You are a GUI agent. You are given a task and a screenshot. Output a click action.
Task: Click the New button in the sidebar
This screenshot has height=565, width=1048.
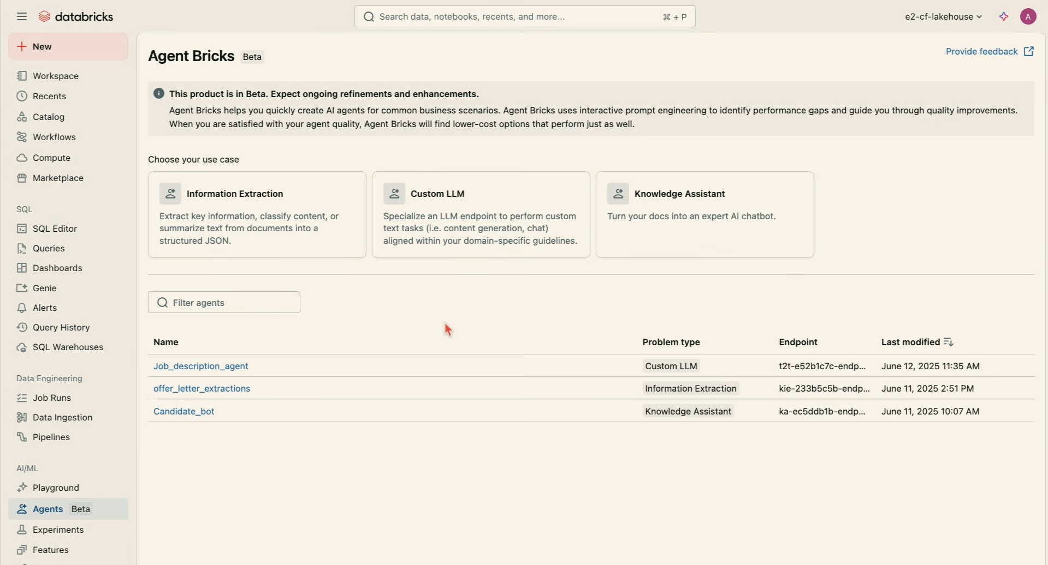pyautogui.click(x=68, y=47)
